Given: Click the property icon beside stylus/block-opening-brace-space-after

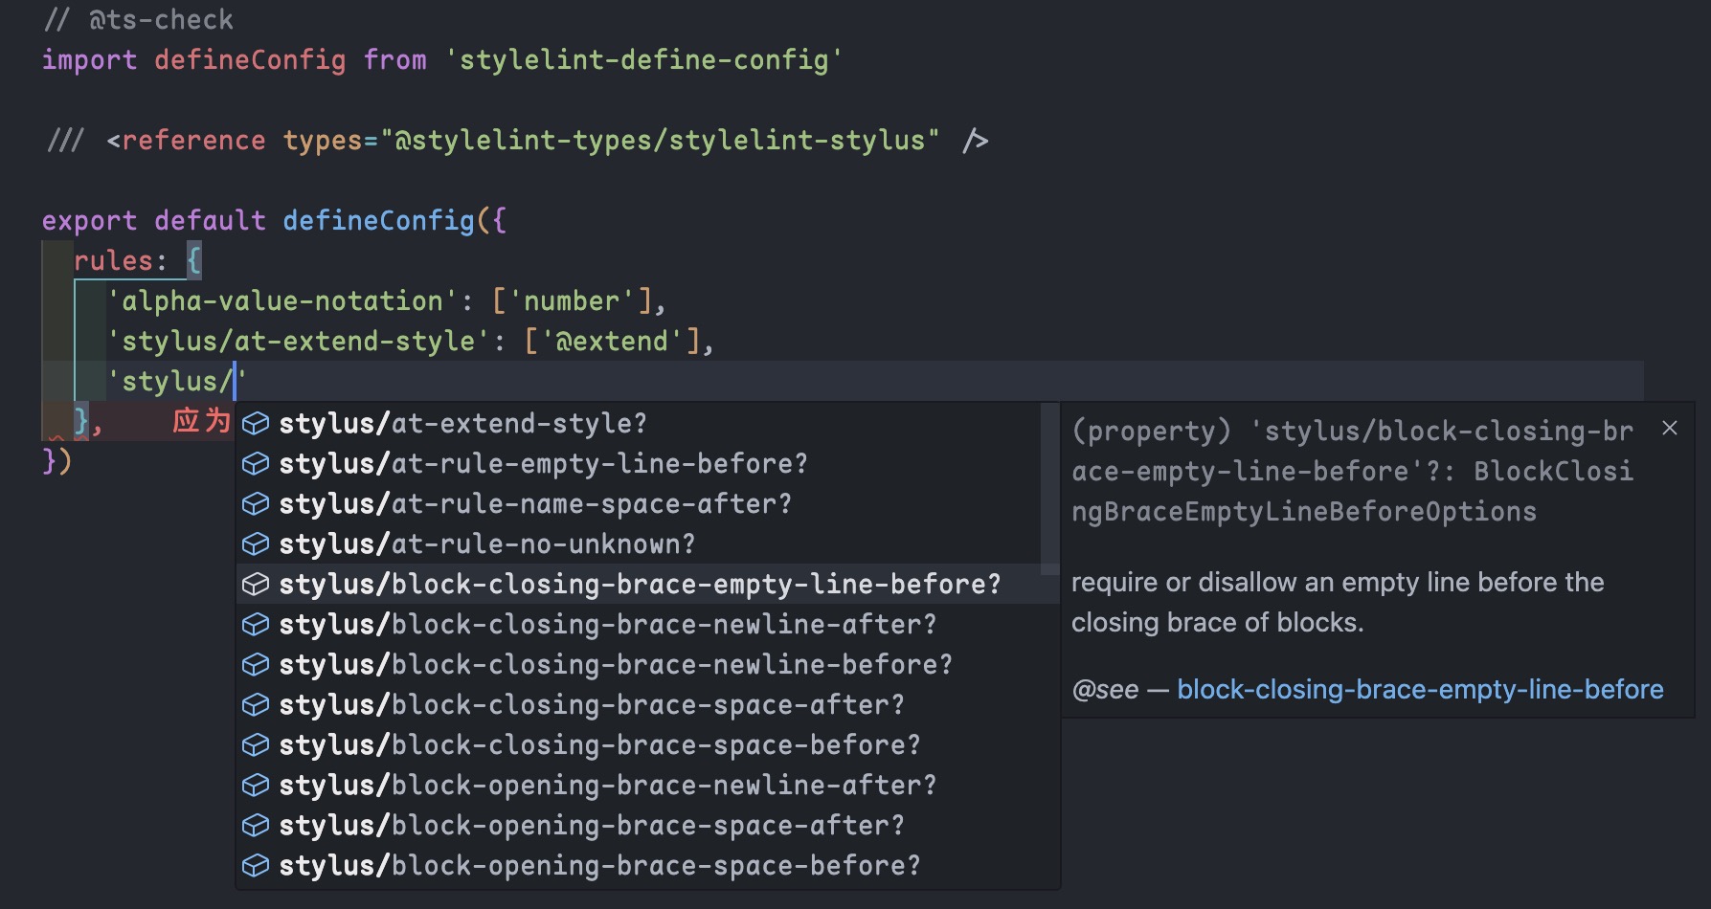Looking at the screenshot, I should [x=255, y=825].
